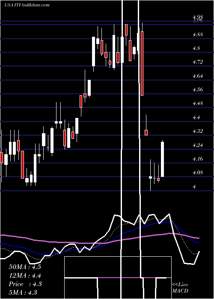Click the 4.4 price axis label
The width and height of the screenshot is (214, 299).
pyautogui.click(x=196, y=117)
